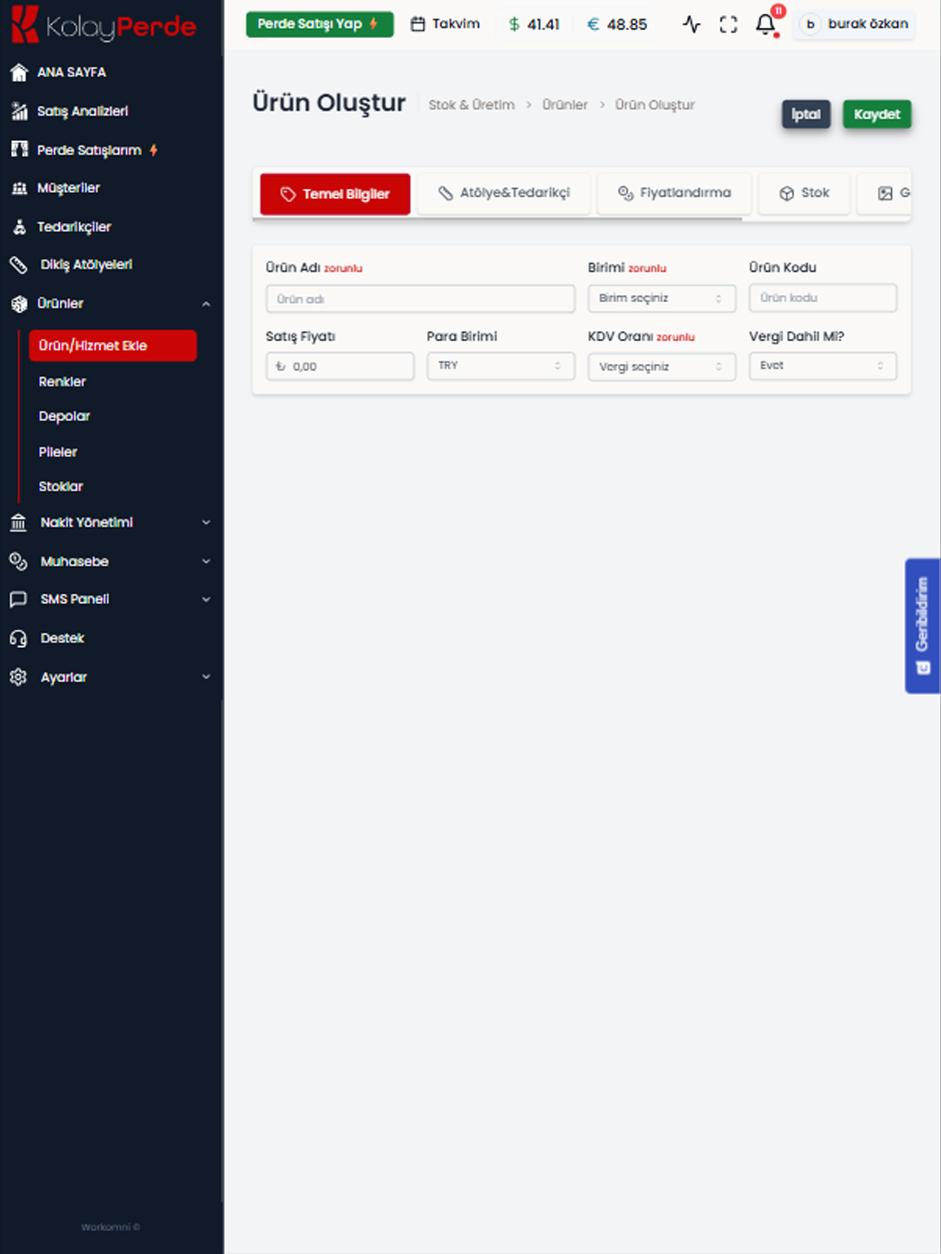This screenshot has width=941, height=1254.
Task: Save product with Kaydet button
Action: click(x=876, y=114)
